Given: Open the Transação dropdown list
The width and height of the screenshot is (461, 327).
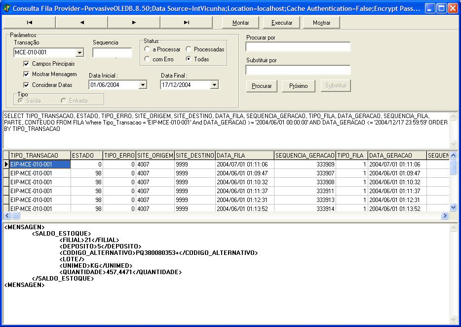Looking at the screenshot, I should point(79,53).
